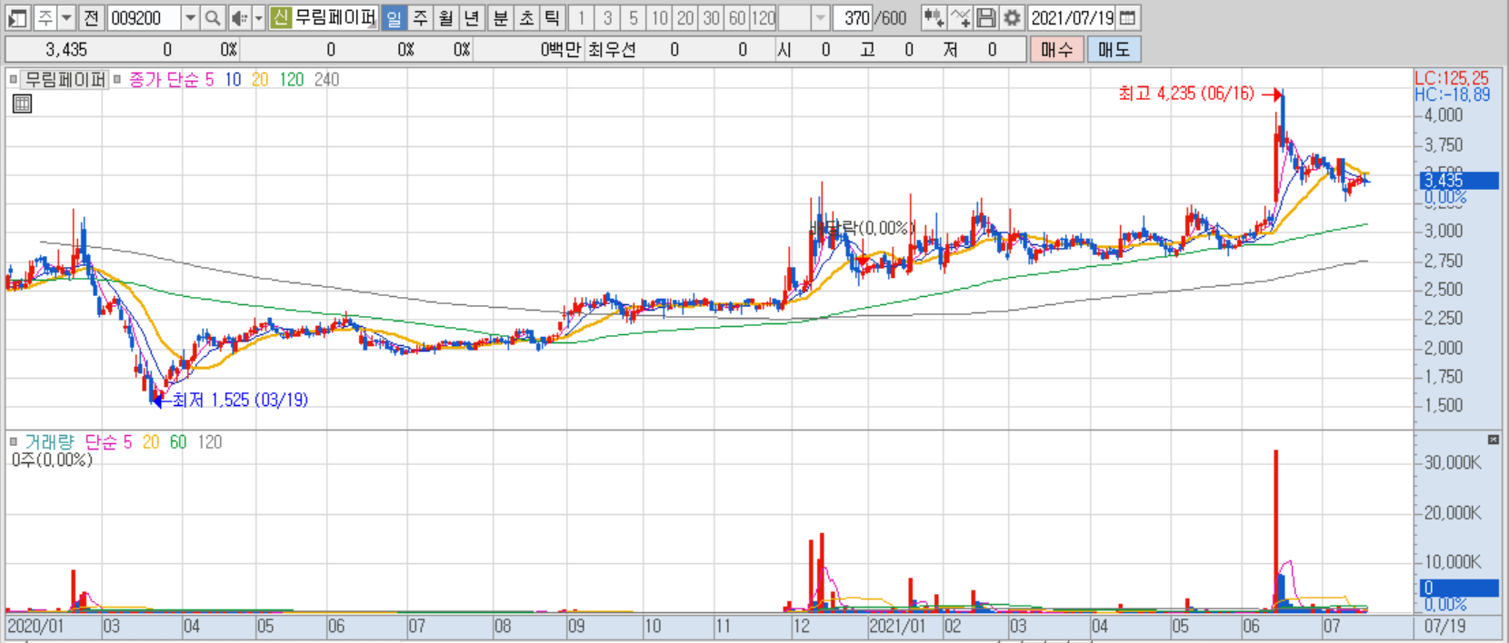Screen dimensions: 1509x643
Task: Close the volume panel with x icon
Action: [1494, 440]
